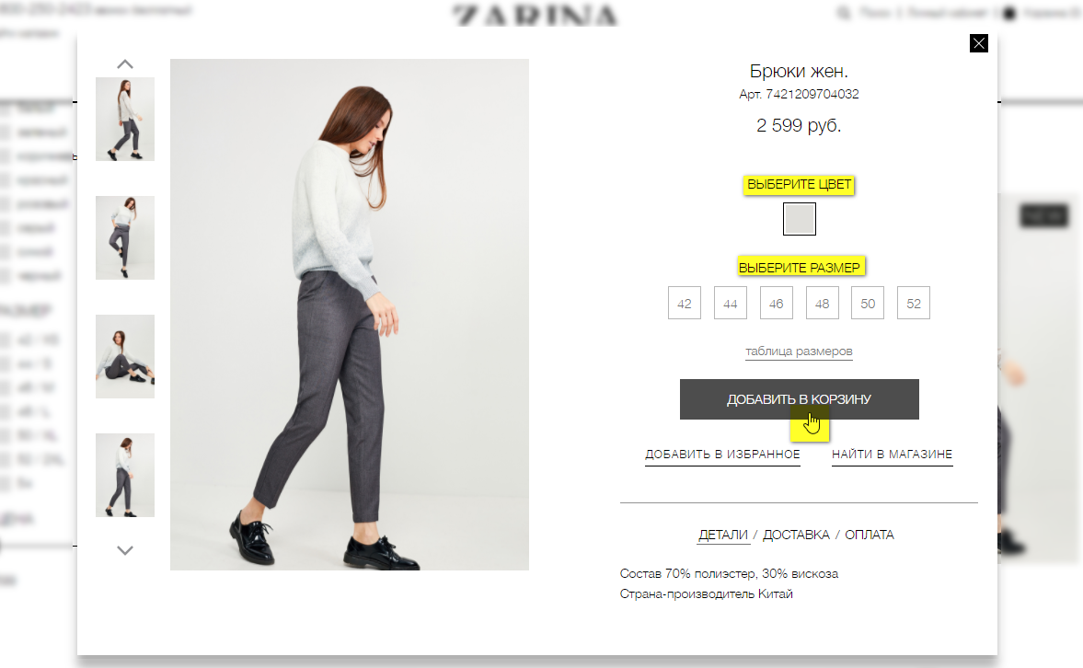View fourth thumbnail showing side profile
Viewport: 1083px width, 668px height.
[125, 476]
